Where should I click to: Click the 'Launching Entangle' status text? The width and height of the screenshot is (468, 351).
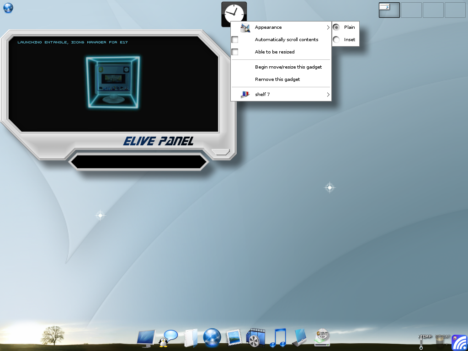click(x=73, y=43)
